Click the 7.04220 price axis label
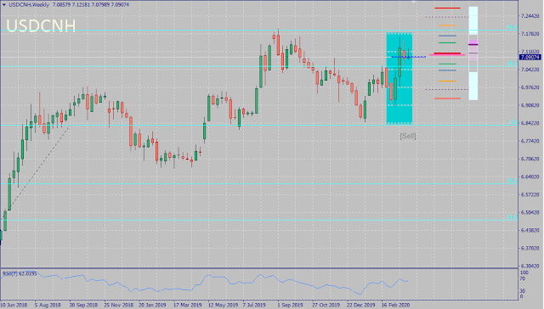The height and width of the screenshot is (309, 544). 530,70
